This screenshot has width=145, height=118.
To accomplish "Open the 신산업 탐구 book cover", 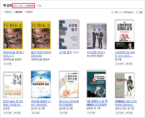I will (69, 34).
